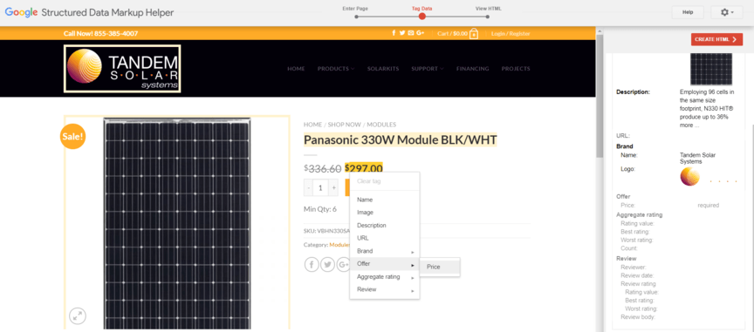Screen dimensions: 754x332
Task: Click MODULES in the breadcrumb
Action: [x=381, y=125]
